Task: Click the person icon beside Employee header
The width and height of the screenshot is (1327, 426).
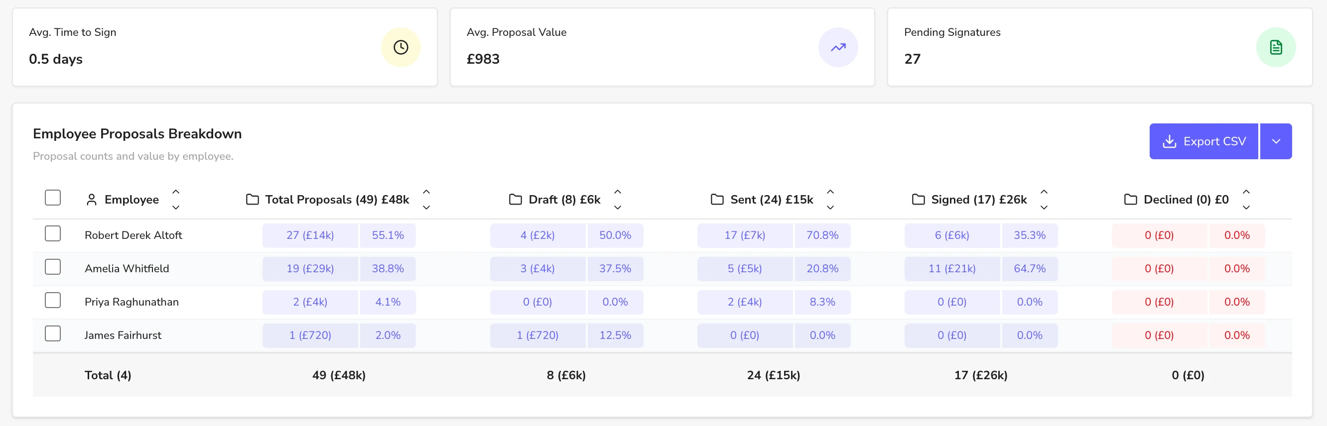Action: [92, 200]
